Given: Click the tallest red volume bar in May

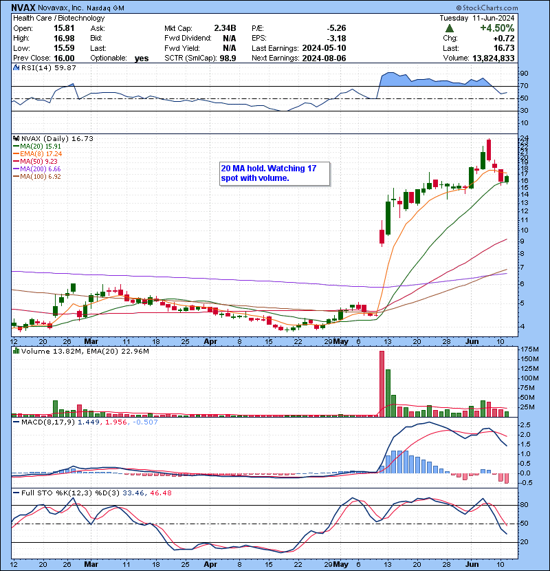Looking at the screenshot, I should pyautogui.click(x=382, y=384).
